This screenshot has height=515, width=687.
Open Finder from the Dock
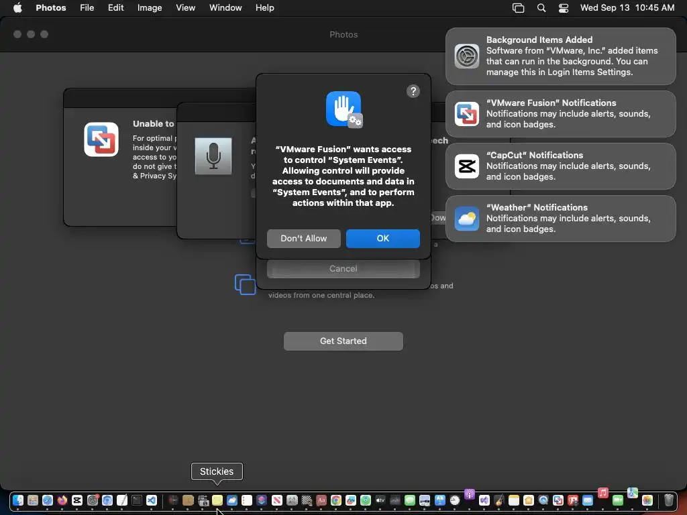[18, 500]
